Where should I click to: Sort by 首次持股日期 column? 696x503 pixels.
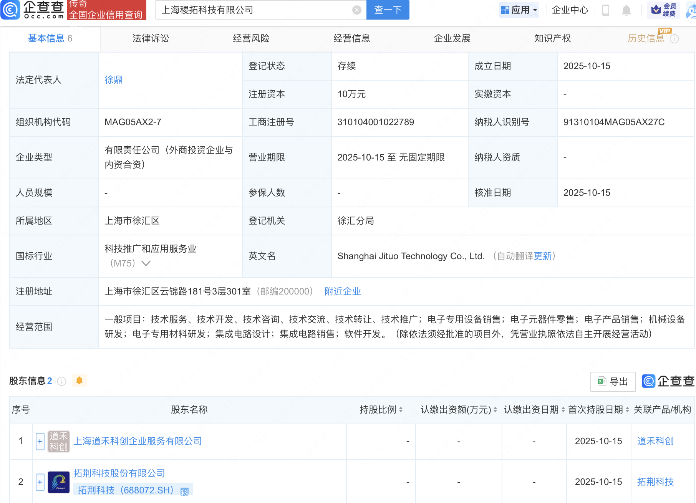pos(627,410)
